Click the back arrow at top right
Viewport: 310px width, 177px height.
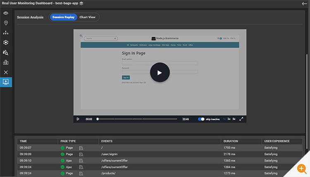pos(304,4)
